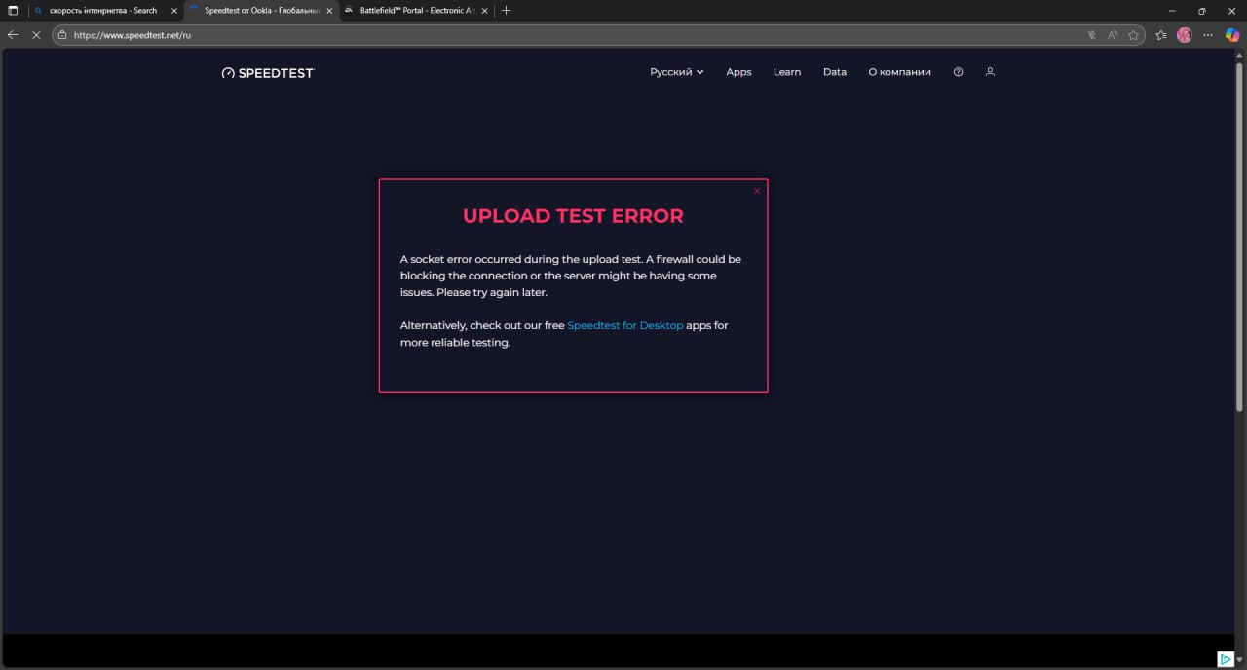Viewport: 1247px width, 670px height.
Task: Open the Learn menu item
Action: pyautogui.click(x=787, y=72)
